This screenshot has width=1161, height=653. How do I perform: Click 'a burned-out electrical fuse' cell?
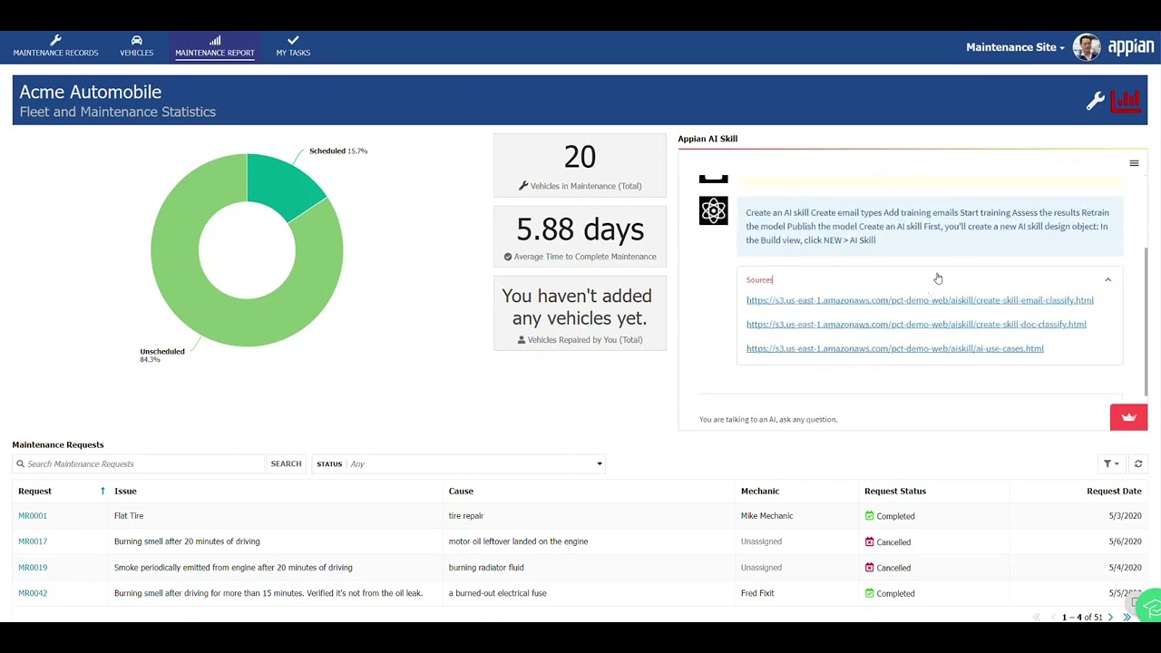coord(497,593)
